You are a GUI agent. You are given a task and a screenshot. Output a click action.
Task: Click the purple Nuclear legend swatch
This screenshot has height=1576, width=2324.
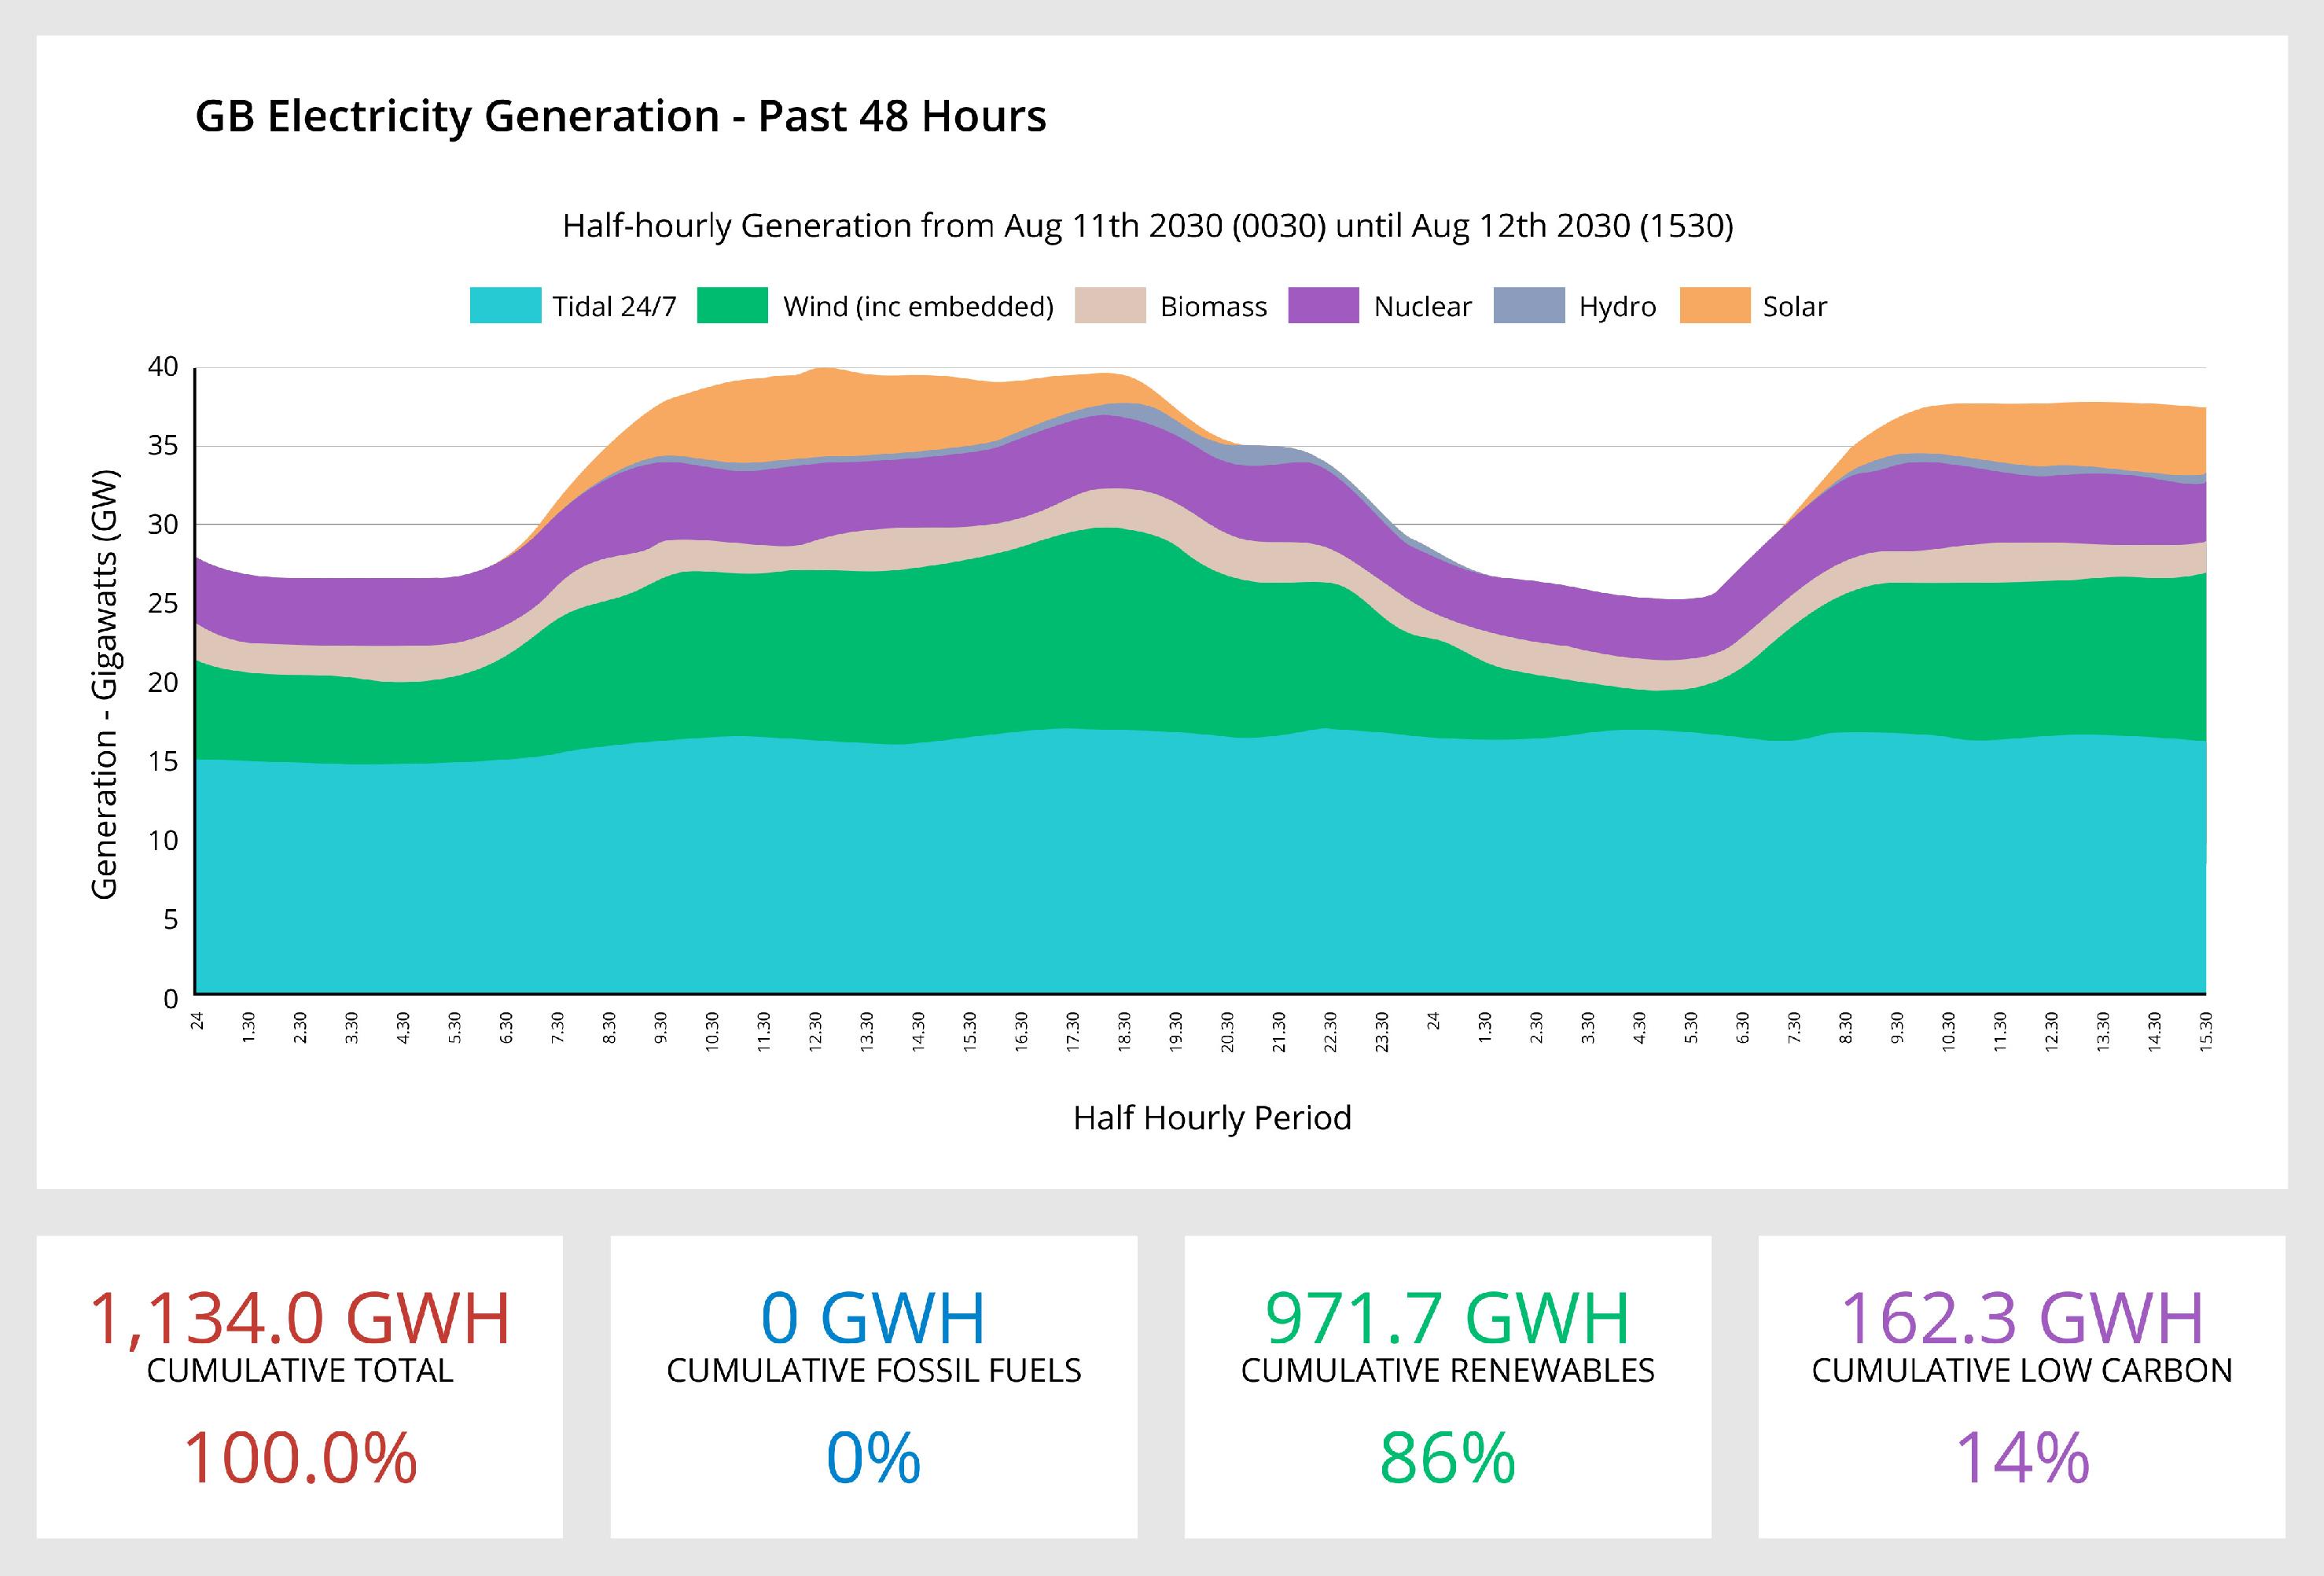pos(1323,306)
